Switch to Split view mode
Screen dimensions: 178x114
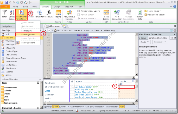[x=55, y=107]
